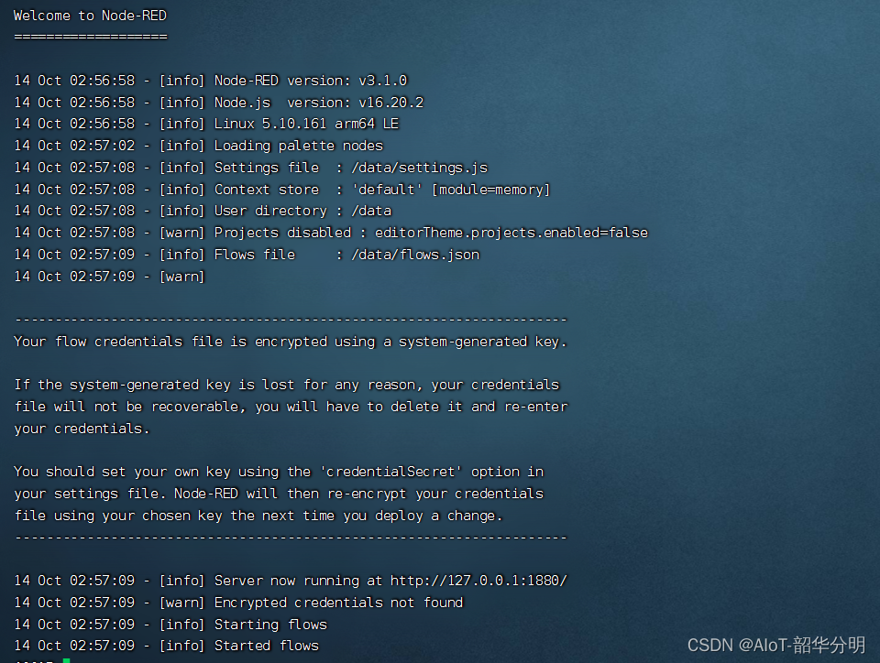Click the '/data/flows.json' flows file path
Viewport: 880px width, 663px height.
coord(415,255)
